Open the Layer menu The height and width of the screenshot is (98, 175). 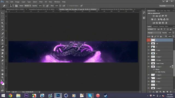[x=23, y=2]
